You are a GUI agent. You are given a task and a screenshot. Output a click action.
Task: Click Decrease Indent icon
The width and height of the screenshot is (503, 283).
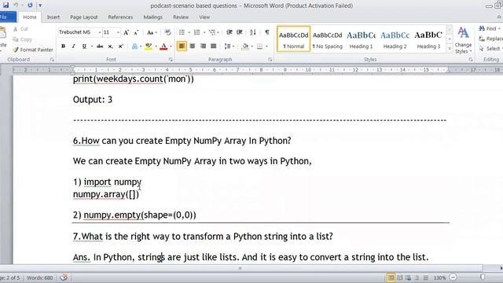(x=229, y=32)
